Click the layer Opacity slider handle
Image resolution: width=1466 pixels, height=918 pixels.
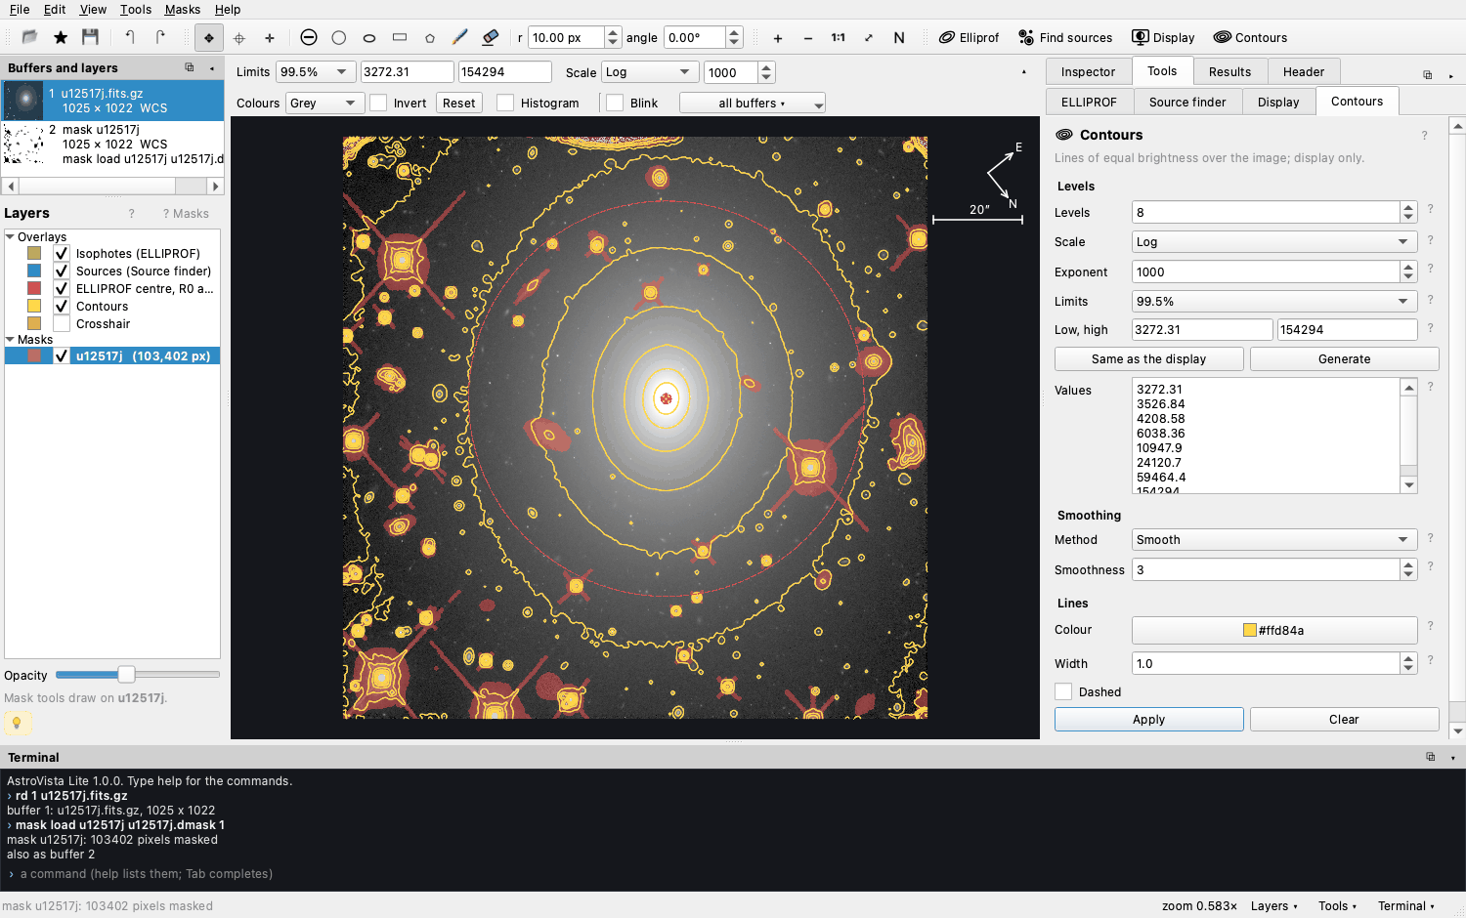click(x=126, y=675)
